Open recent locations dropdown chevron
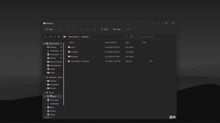This screenshot has width=220, height=123. (55, 37)
